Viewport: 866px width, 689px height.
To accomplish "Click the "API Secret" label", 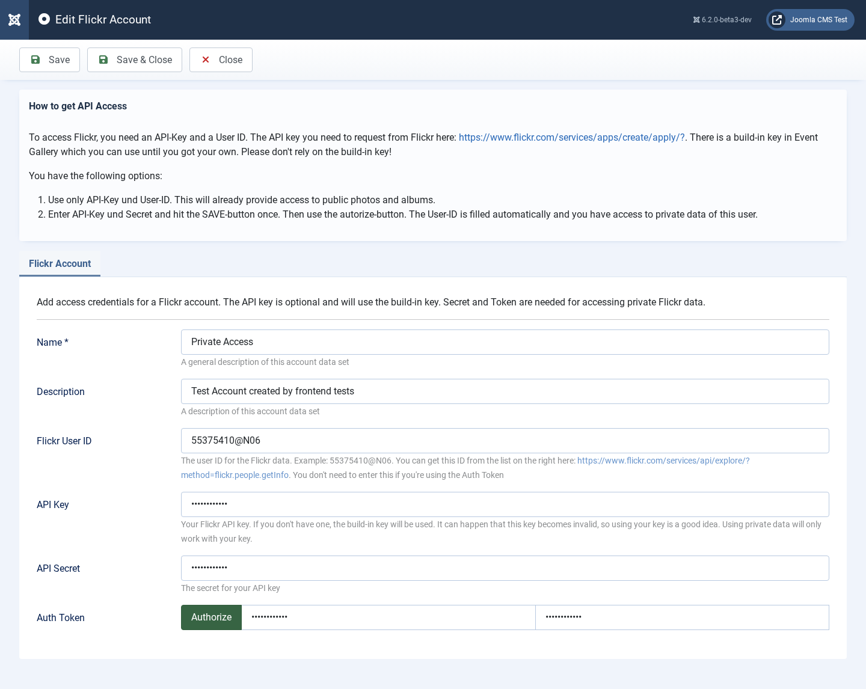I will (x=58, y=568).
